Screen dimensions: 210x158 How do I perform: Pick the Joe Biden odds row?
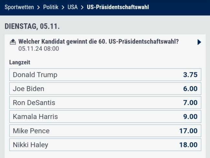(x=105, y=89)
